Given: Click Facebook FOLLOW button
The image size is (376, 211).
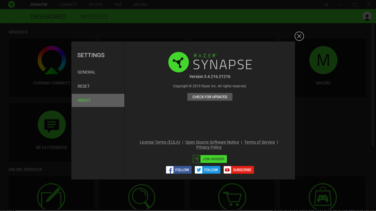Looking at the screenshot, I should (179, 170).
